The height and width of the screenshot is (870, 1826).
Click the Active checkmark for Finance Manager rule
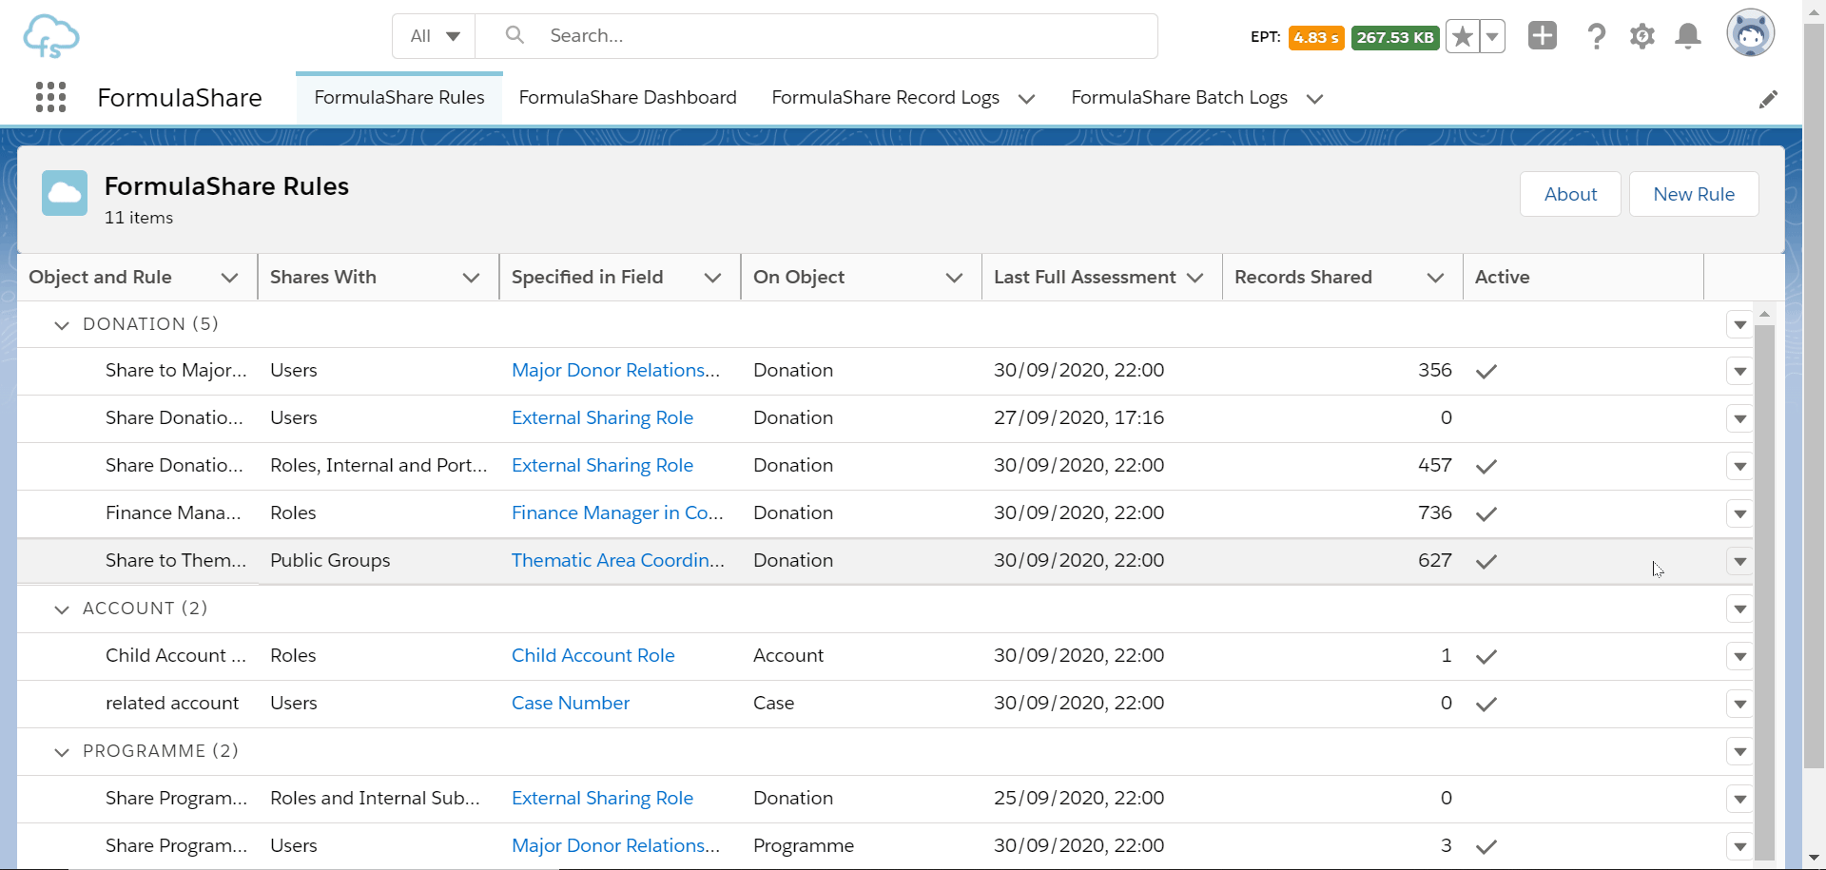click(x=1486, y=513)
